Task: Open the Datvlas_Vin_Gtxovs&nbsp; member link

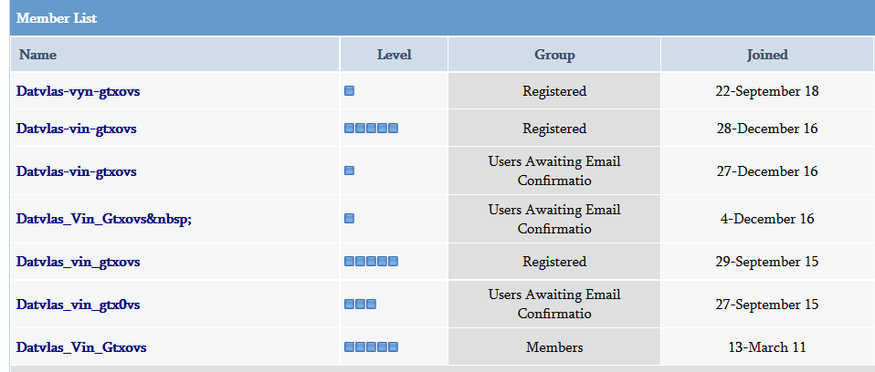Action: click(x=104, y=219)
